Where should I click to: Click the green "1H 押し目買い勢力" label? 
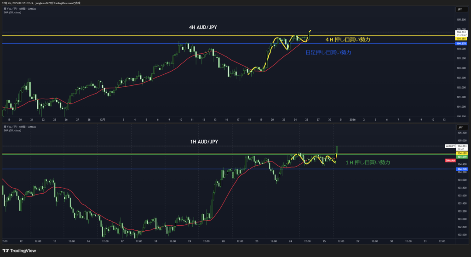tap(368, 162)
